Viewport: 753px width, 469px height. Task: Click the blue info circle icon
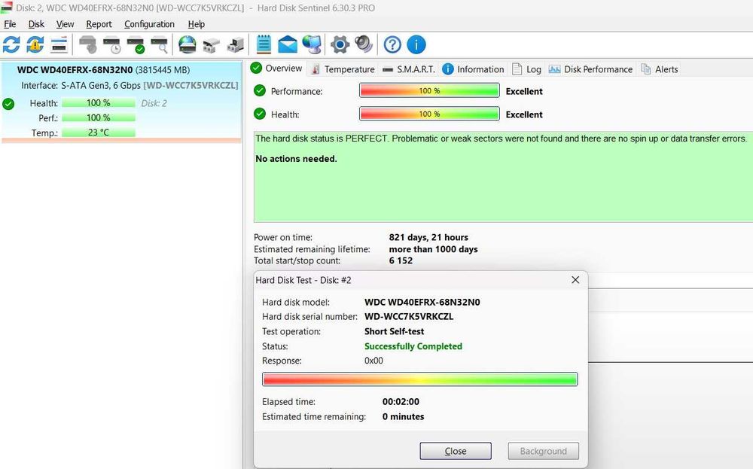(416, 44)
